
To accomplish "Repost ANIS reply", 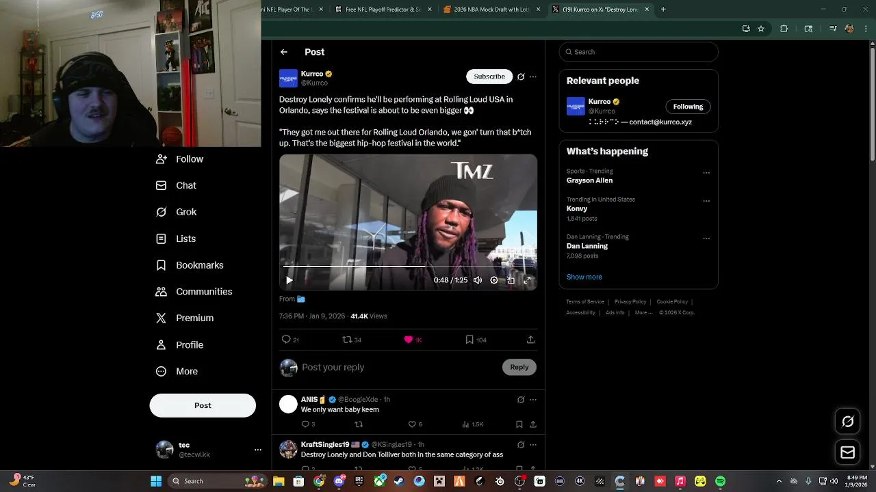I will 359,424.
